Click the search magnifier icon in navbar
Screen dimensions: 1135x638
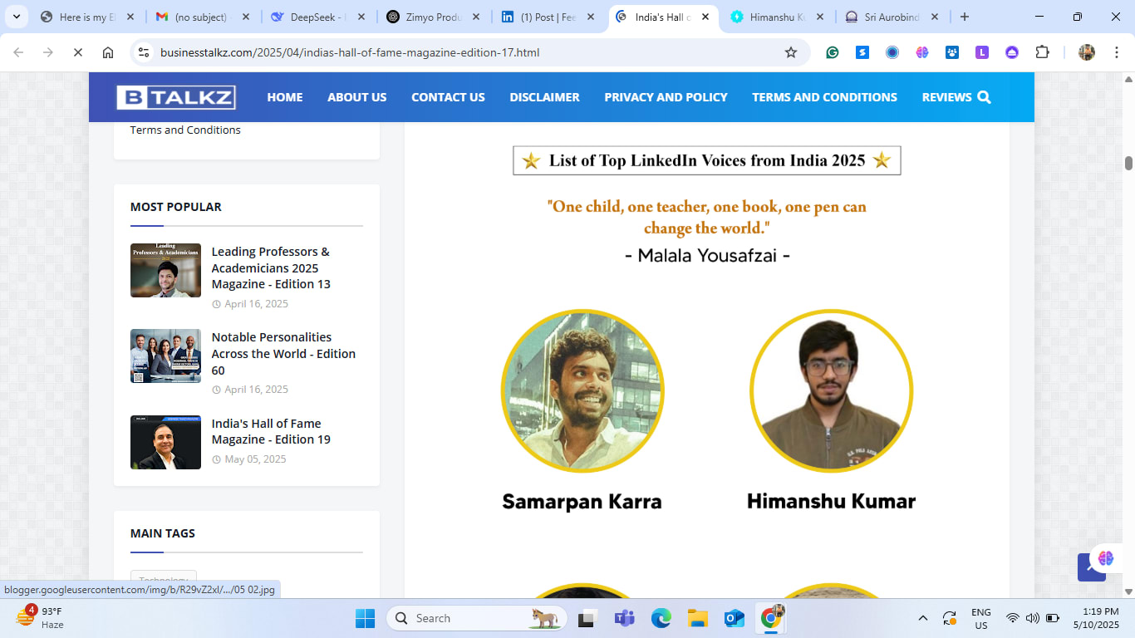pyautogui.click(x=985, y=97)
